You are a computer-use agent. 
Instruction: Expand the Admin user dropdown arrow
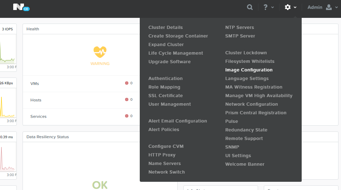(x=336, y=7)
